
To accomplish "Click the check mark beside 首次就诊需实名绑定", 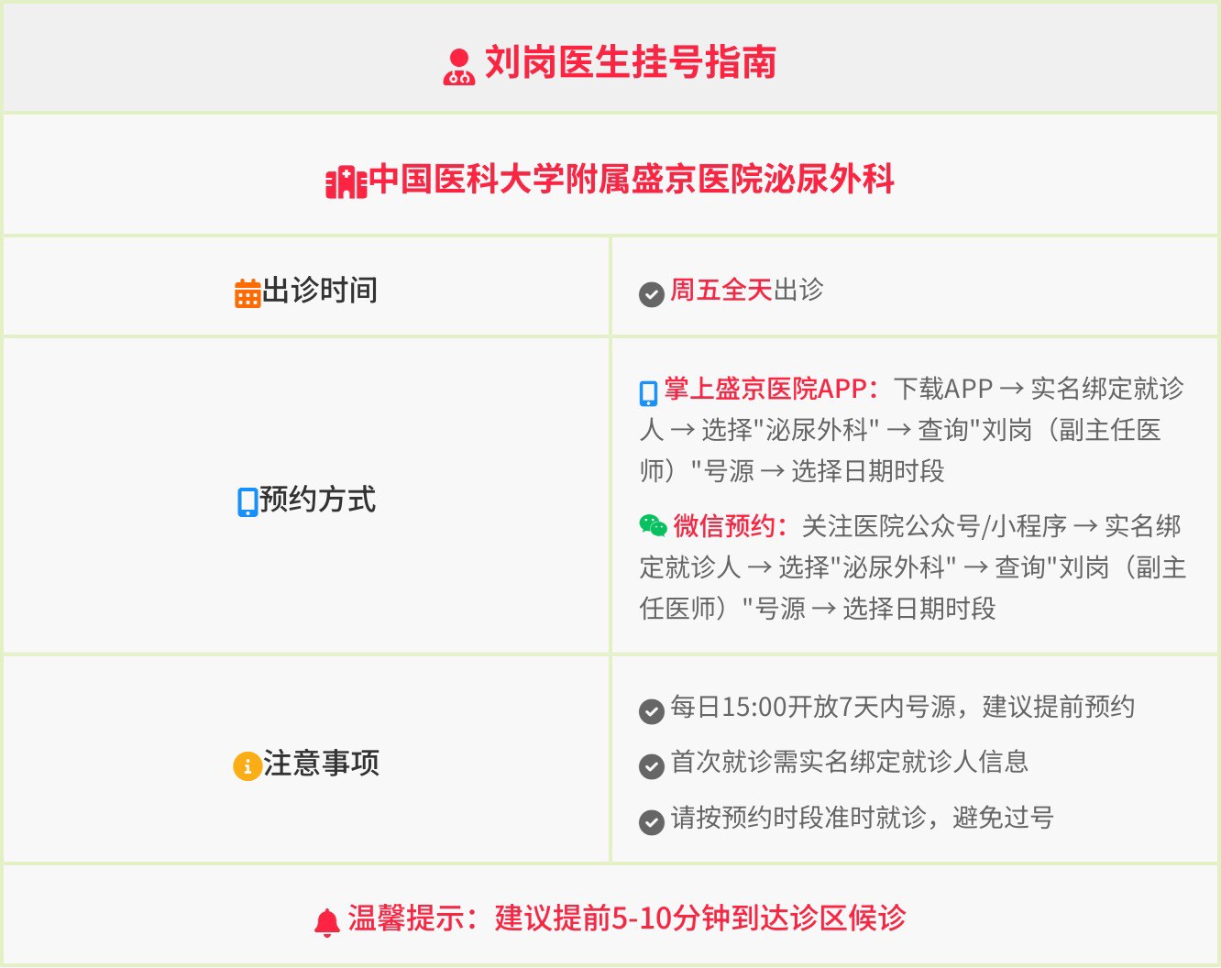I will [x=652, y=766].
